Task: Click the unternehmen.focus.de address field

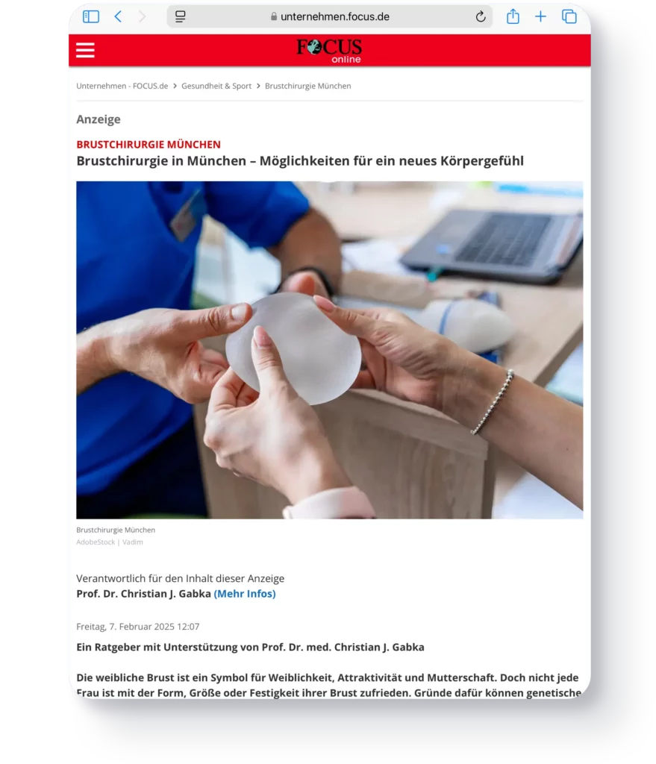Action: [x=329, y=16]
